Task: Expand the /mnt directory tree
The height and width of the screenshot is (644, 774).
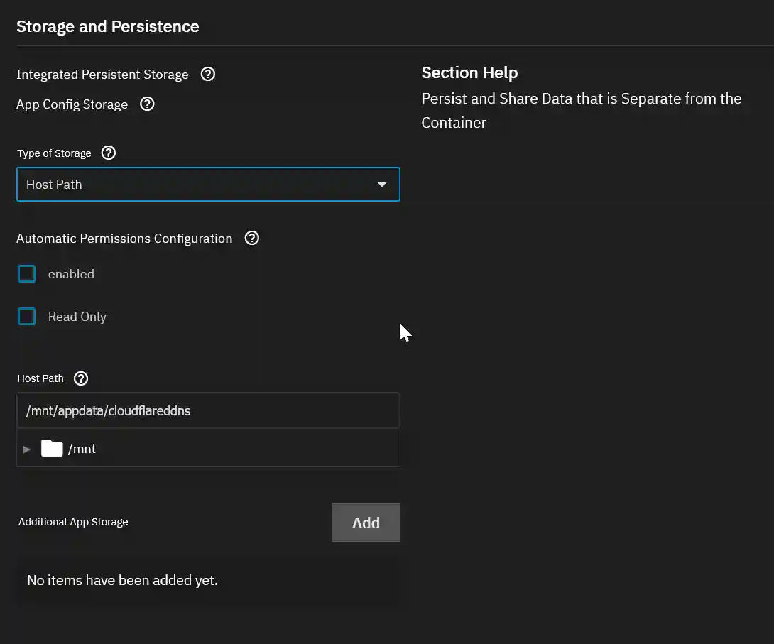Action: pyautogui.click(x=26, y=448)
